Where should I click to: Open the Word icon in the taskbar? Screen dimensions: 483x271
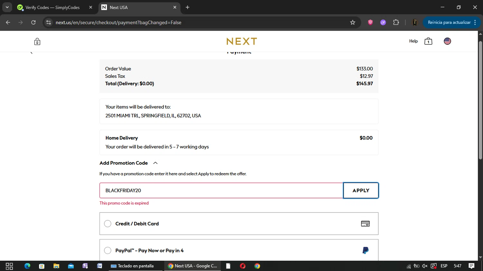pos(100,266)
